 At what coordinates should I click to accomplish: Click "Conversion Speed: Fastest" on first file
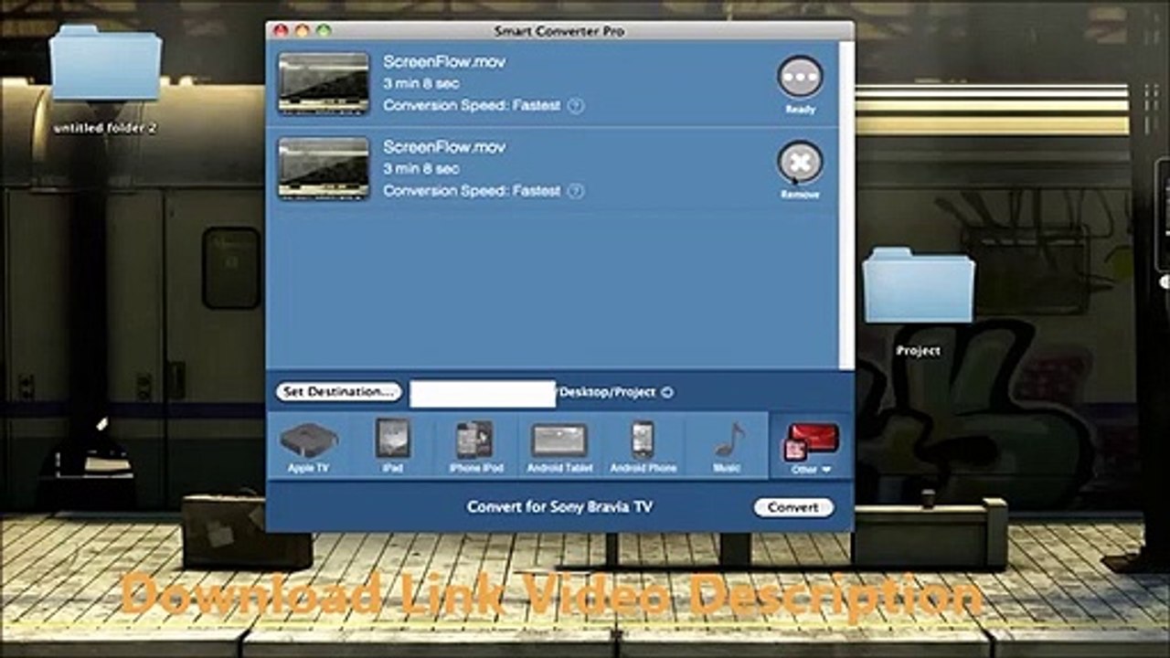(472, 106)
